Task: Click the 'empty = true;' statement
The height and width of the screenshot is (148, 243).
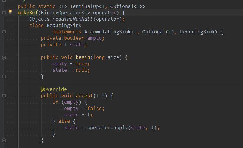Action: click(71, 64)
